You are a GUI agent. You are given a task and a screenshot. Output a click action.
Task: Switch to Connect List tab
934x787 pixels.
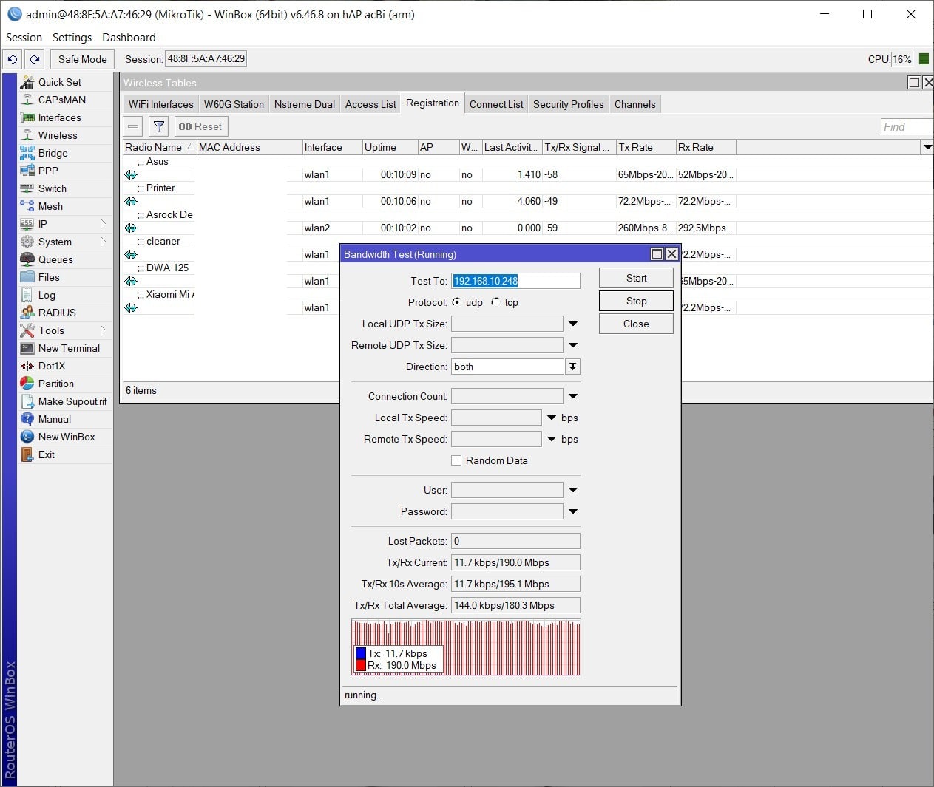coord(496,104)
